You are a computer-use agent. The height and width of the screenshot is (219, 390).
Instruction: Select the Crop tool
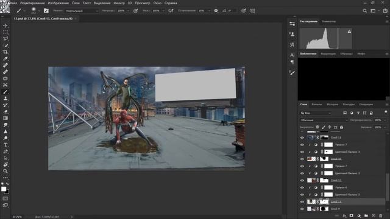pyautogui.click(x=5, y=52)
